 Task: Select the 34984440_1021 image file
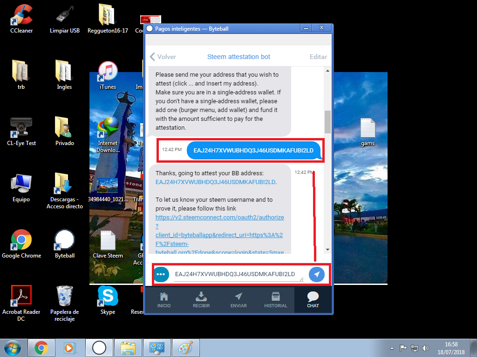108,190
